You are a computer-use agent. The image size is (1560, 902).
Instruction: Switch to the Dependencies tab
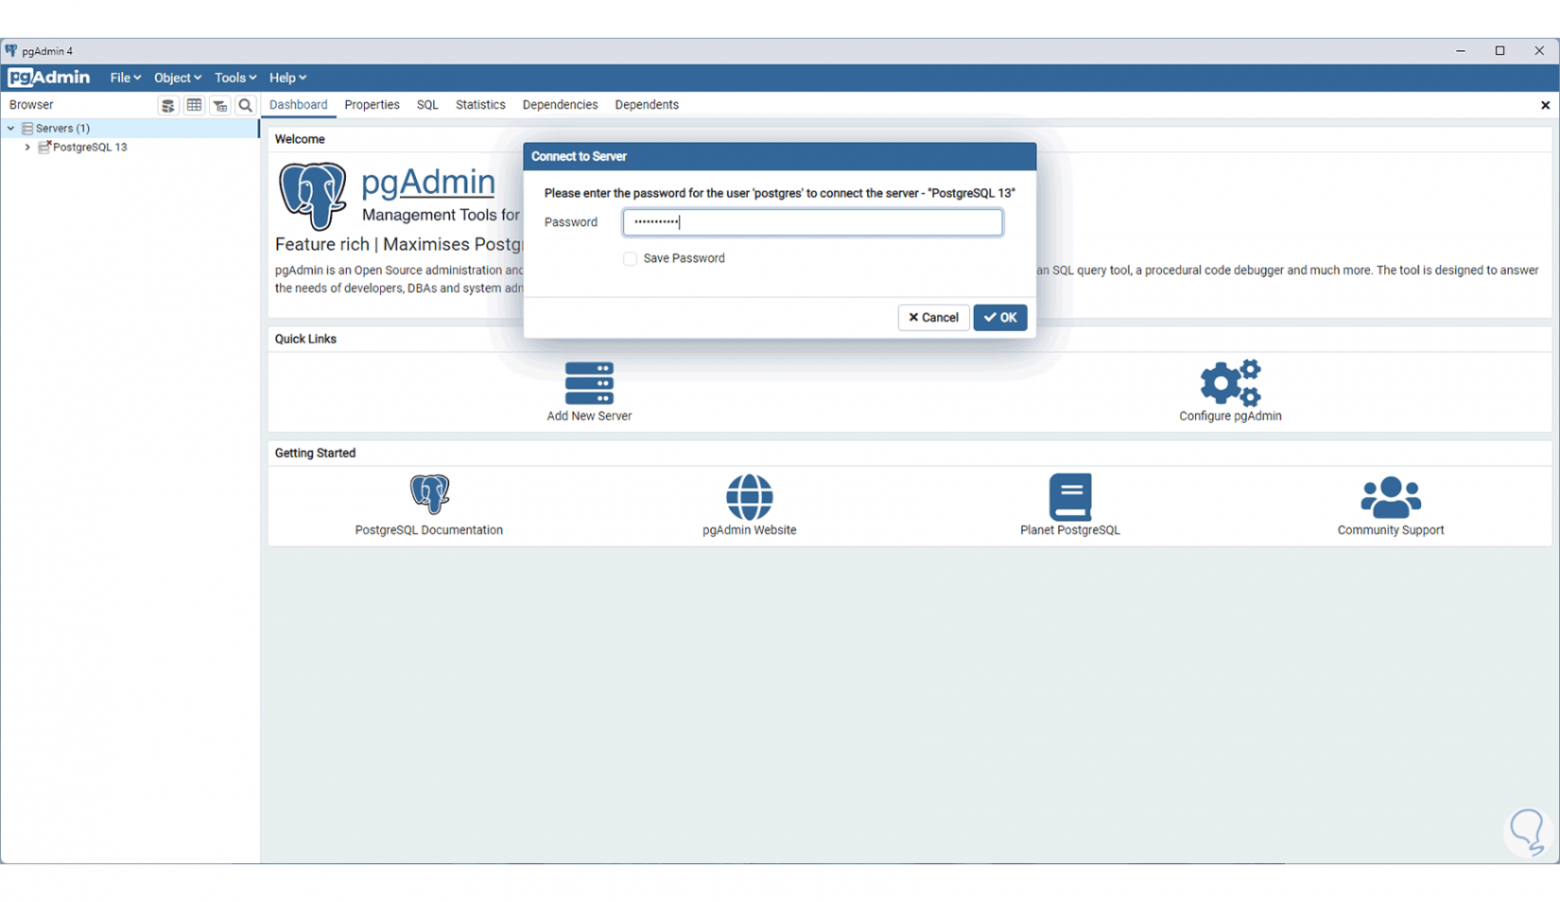(560, 105)
